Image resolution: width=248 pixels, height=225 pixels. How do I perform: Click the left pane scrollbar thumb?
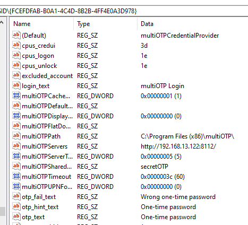[x=3, y=212]
